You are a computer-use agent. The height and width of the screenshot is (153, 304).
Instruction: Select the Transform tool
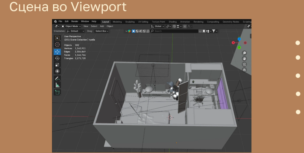coord(57,71)
